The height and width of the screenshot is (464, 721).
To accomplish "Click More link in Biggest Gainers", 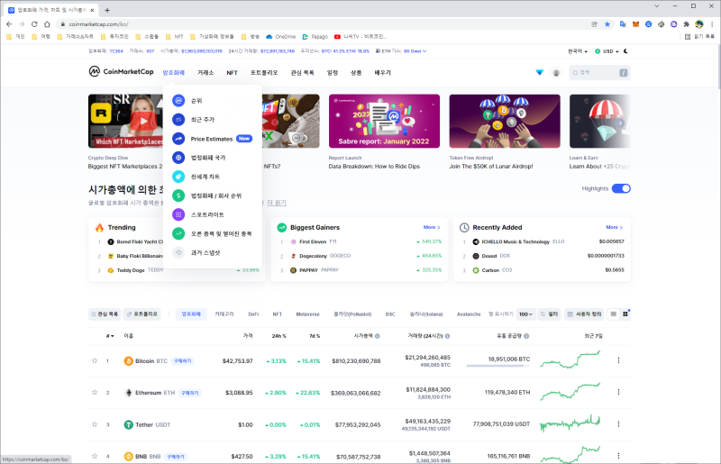I will [432, 227].
